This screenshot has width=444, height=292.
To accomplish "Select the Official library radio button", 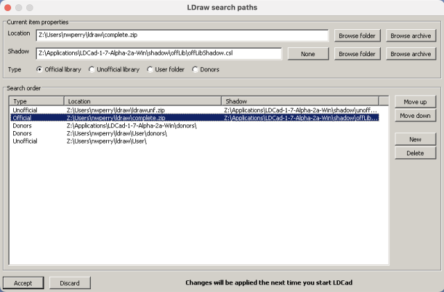I will (x=40, y=69).
